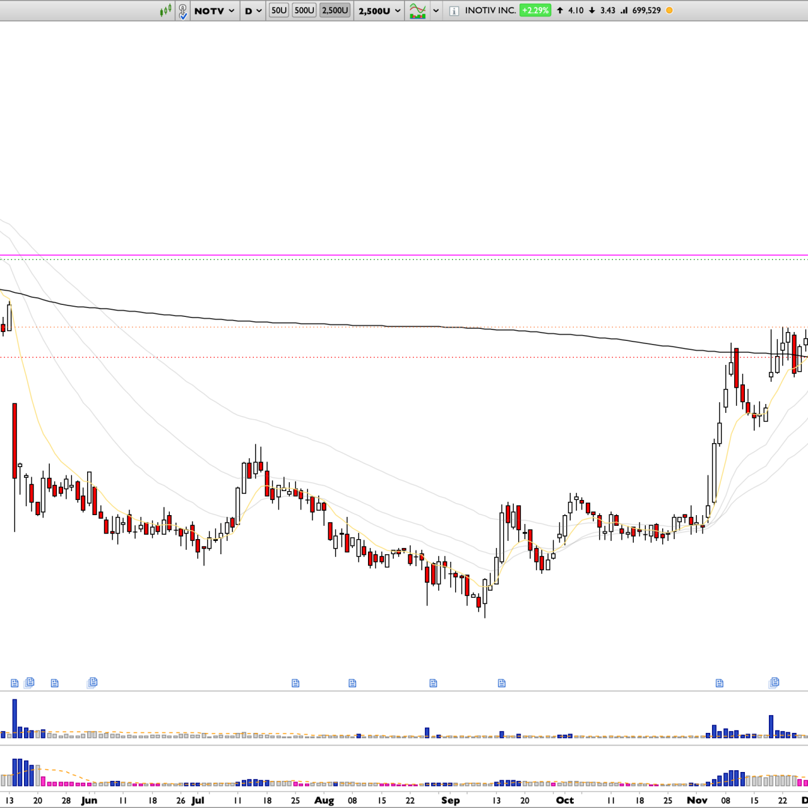Expand the arrow beside the indicators icon

click(x=436, y=11)
